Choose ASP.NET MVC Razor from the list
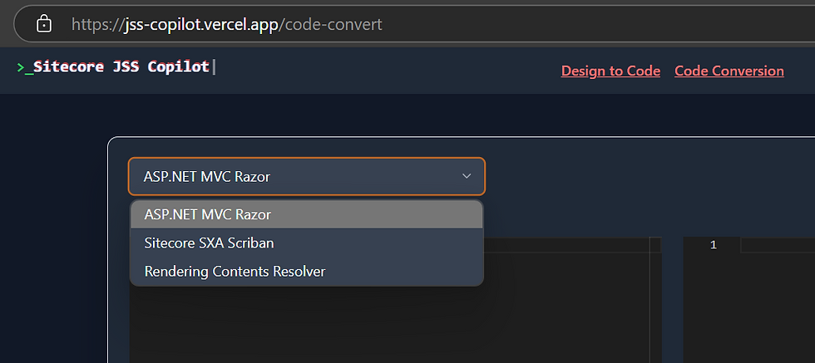 [x=307, y=214]
